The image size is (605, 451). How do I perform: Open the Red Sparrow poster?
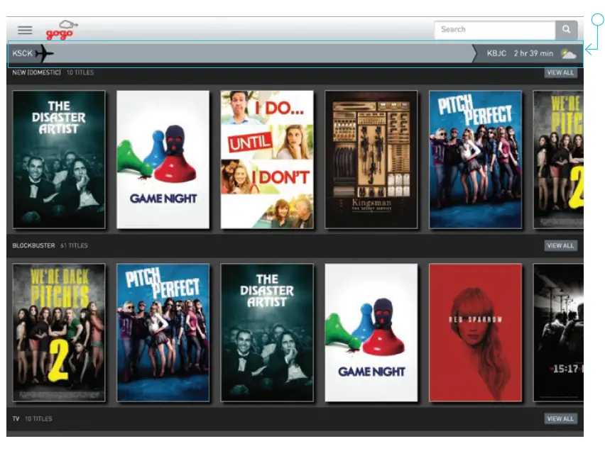(475, 333)
